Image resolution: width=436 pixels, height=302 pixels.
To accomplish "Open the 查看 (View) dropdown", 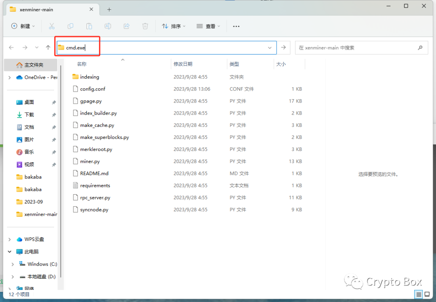I will (208, 26).
